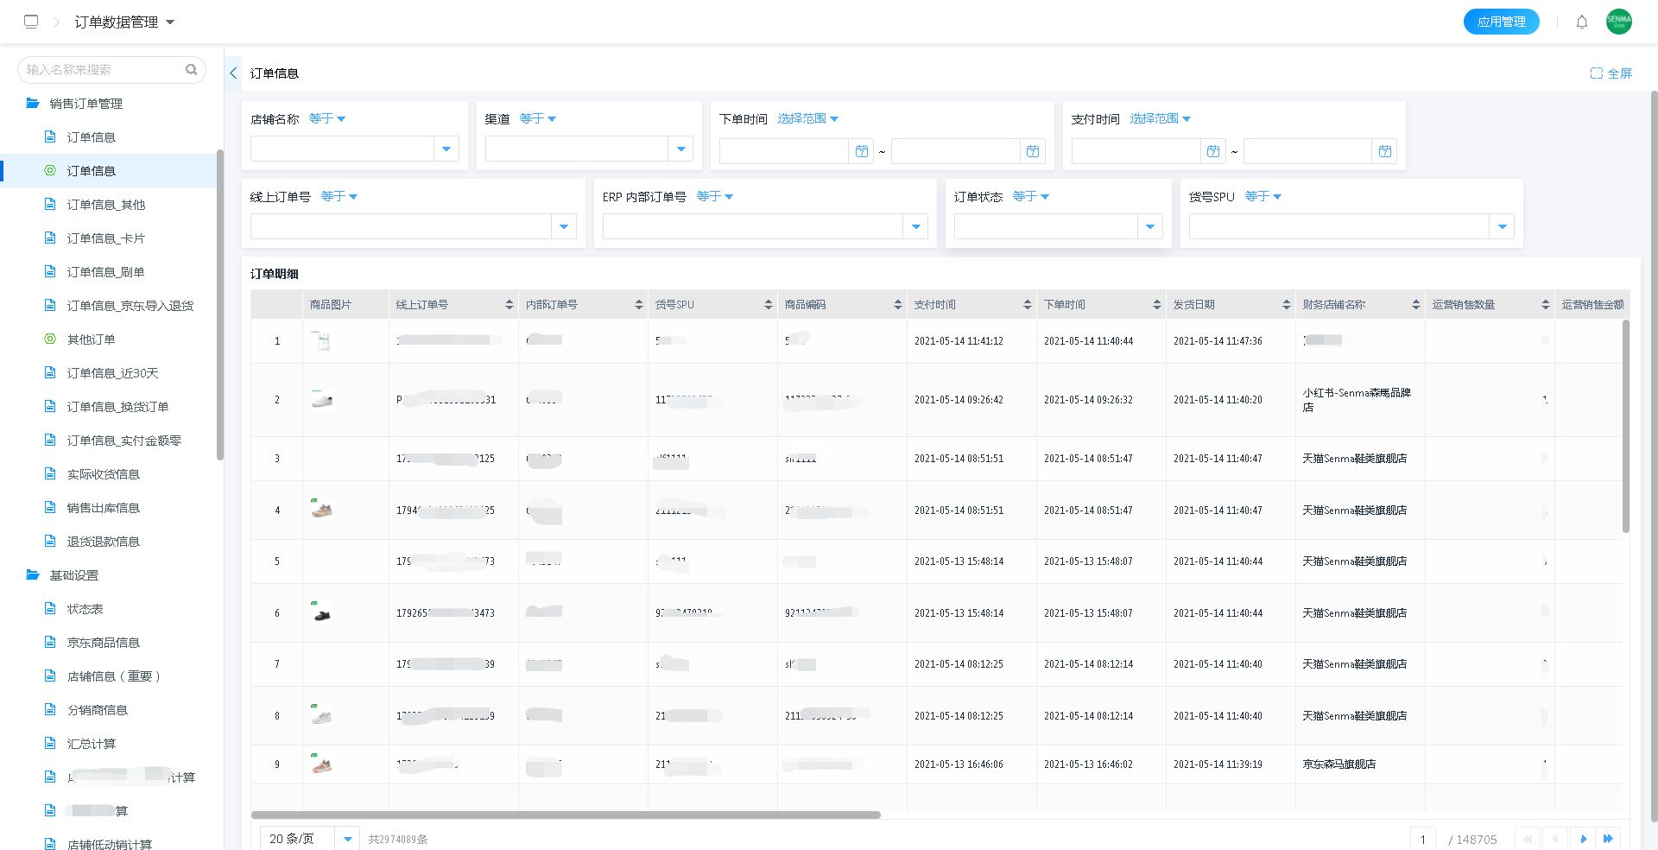Open the 支付时间 end date calendar icon
The image size is (1658, 850).
1384,151
